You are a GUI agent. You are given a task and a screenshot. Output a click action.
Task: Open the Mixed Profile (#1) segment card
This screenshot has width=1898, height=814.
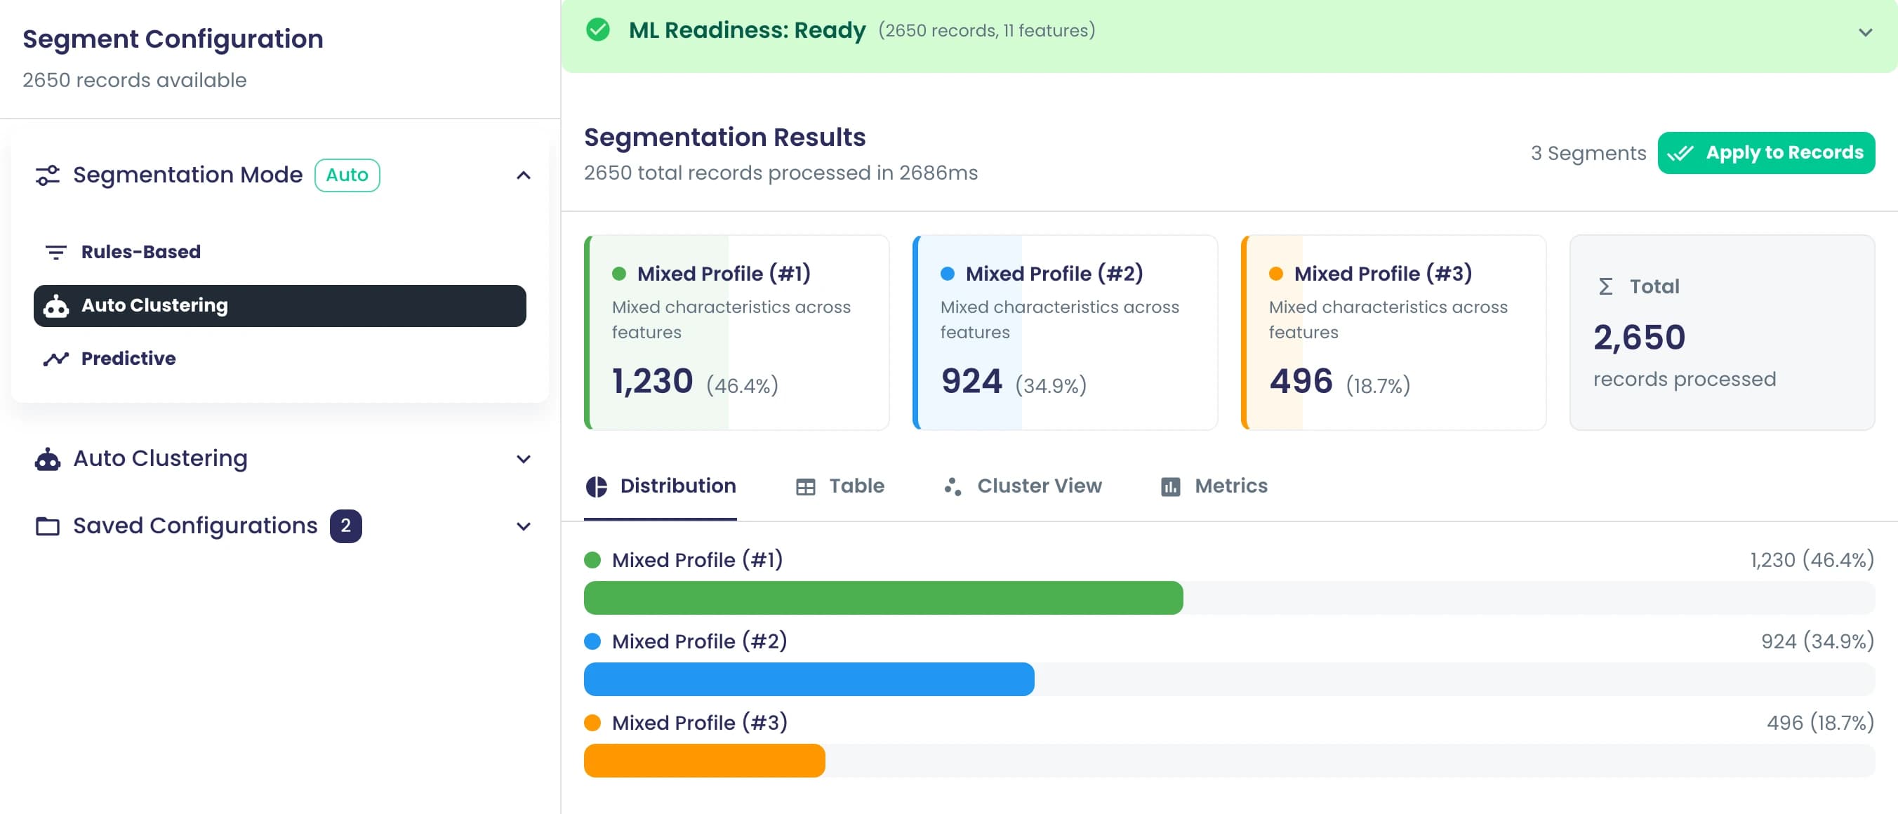pos(736,333)
